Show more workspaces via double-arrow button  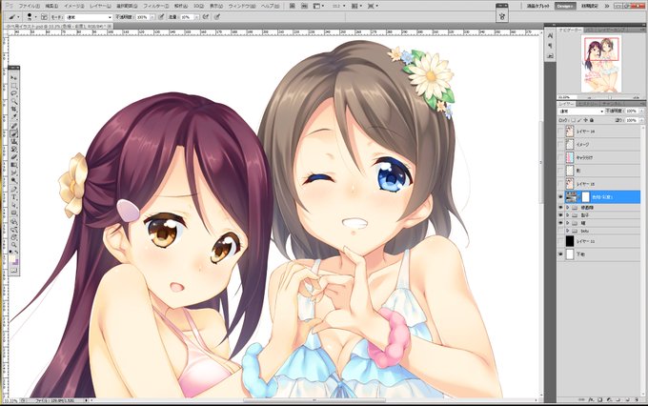pos(607,7)
